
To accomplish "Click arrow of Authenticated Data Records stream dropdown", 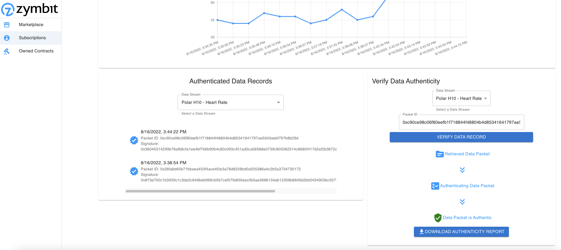I will pyautogui.click(x=278, y=102).
